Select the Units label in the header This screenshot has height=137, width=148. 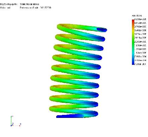click(5, 8)
